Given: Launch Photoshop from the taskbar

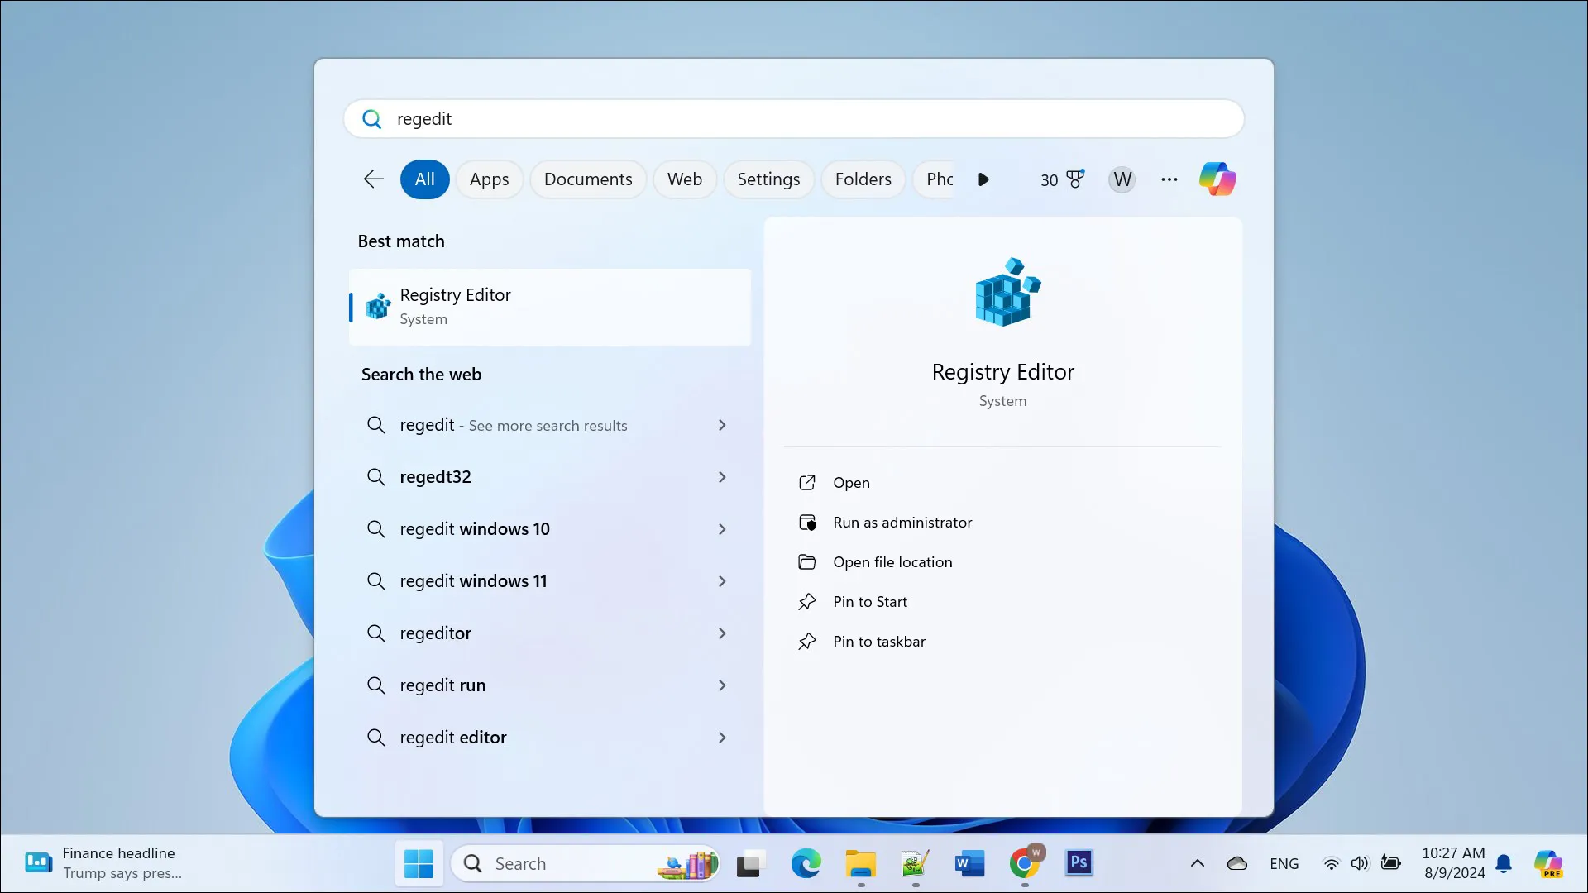Looking at the screenshot, I should (1079, 863).
